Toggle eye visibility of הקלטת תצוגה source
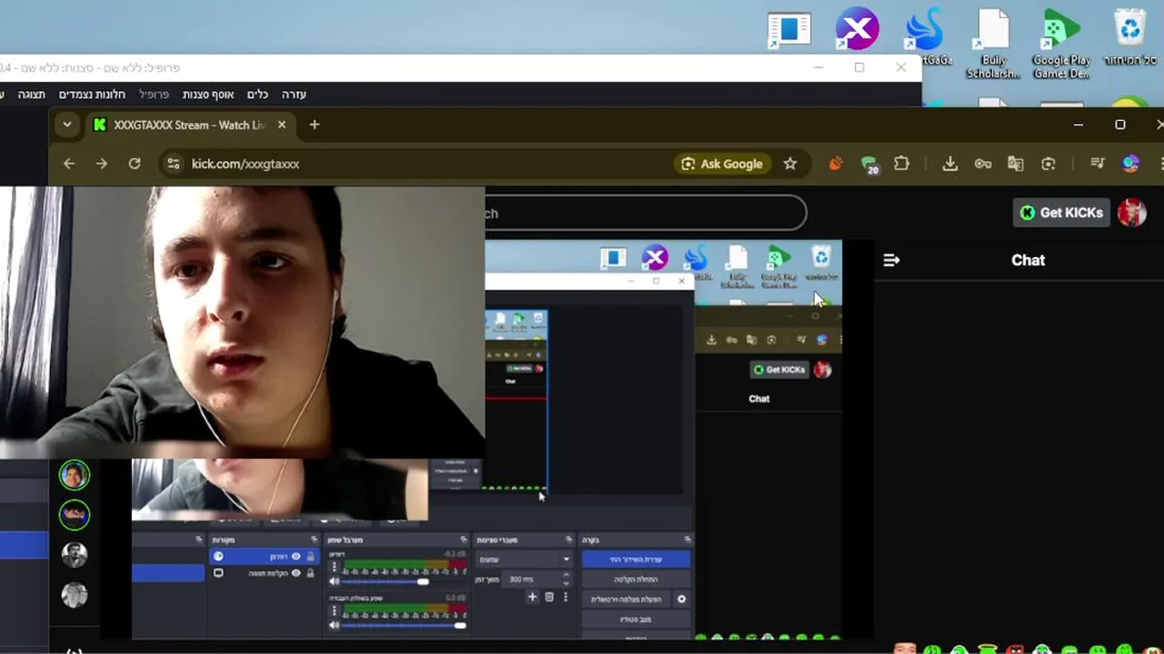Screen dimensions: 1164x654 click(296, 573)
